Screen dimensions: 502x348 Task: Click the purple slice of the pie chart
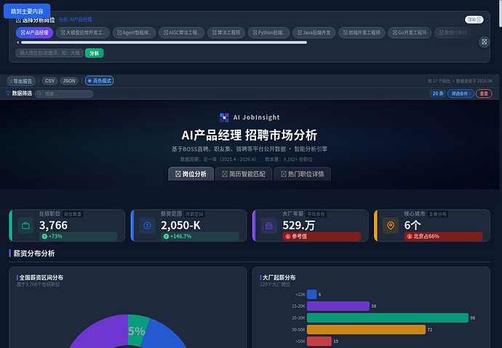[x=103, y=332]
